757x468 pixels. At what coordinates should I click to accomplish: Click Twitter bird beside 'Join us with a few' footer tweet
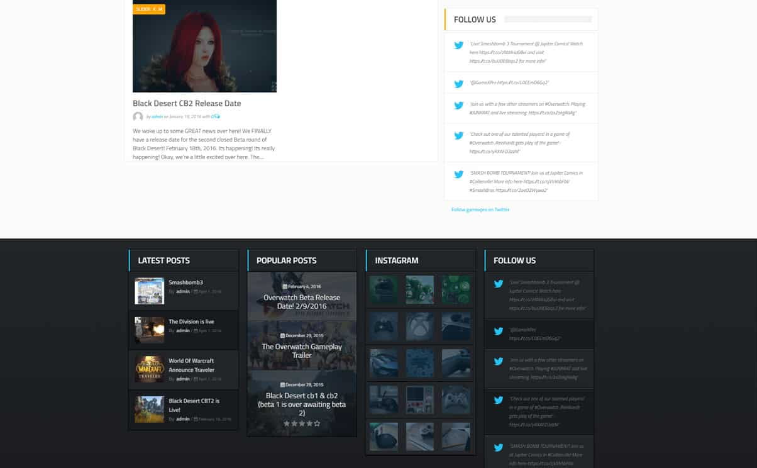click(x=499, y=362)
